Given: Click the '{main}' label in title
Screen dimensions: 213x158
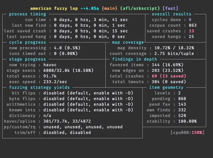Looking at the screenshot, I should tap(110, 8).
